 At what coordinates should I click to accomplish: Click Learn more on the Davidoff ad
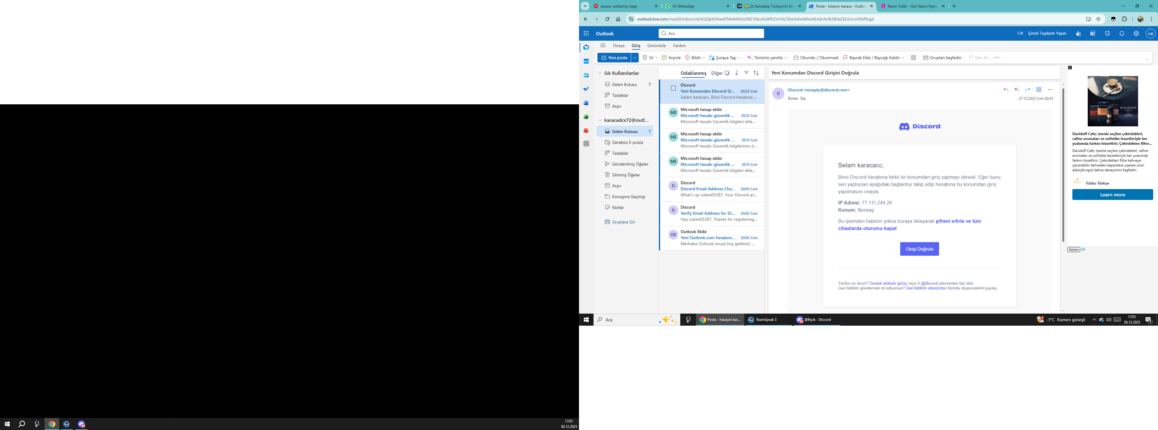[x=1112, y=194]
